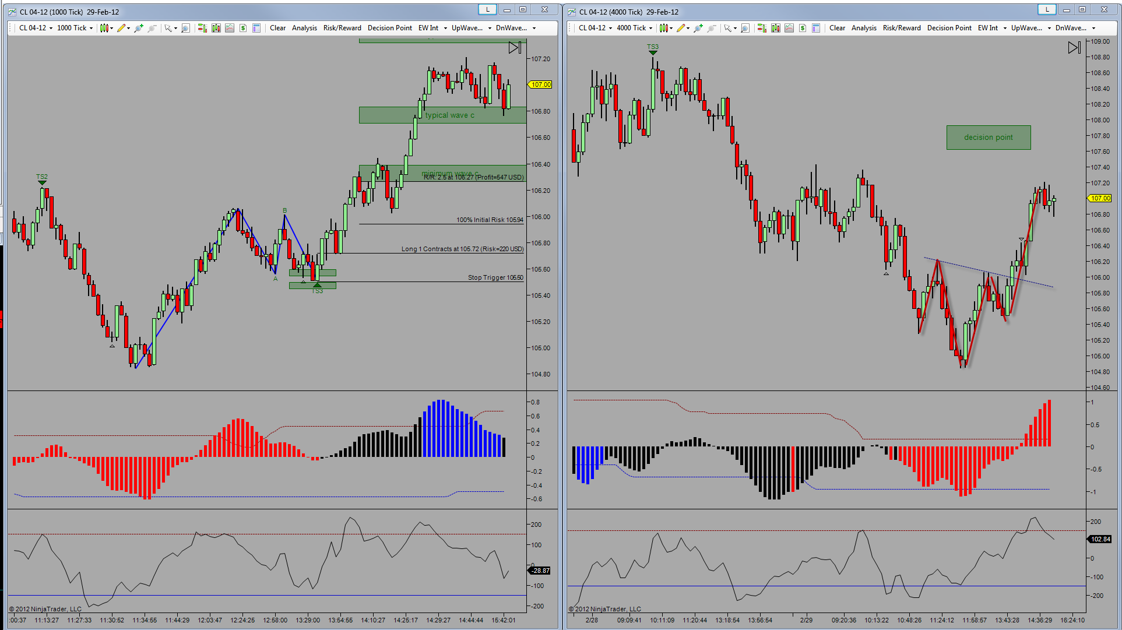
Task: Click Risk/Reward in the 4000 Tick window toolbar
Action: click(902, 28)
